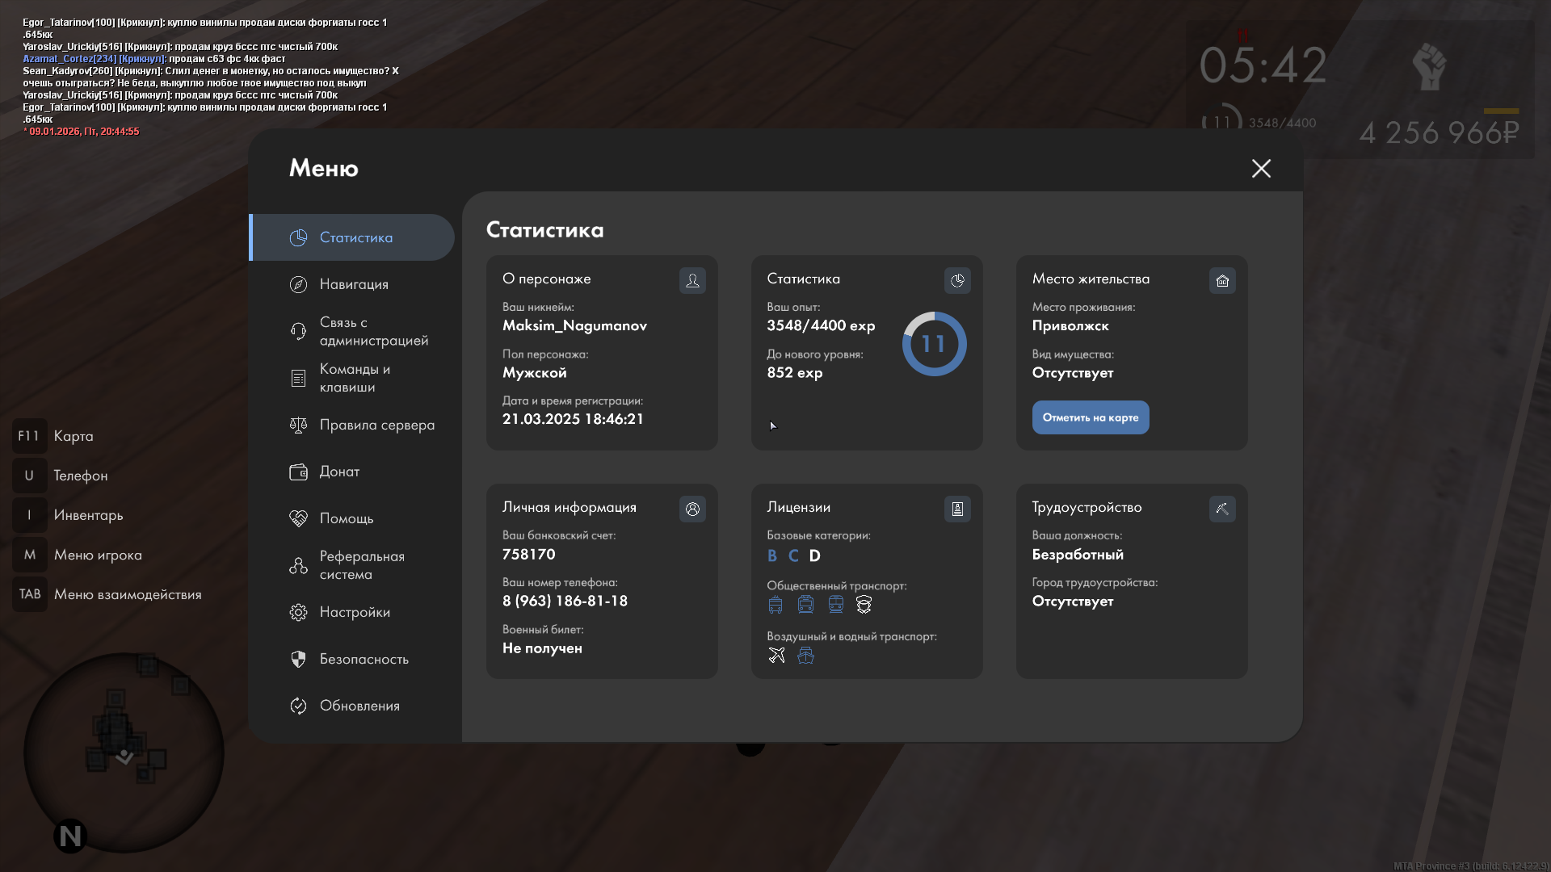
Task: Click the Обновления menu item
Action: point(359,706)
